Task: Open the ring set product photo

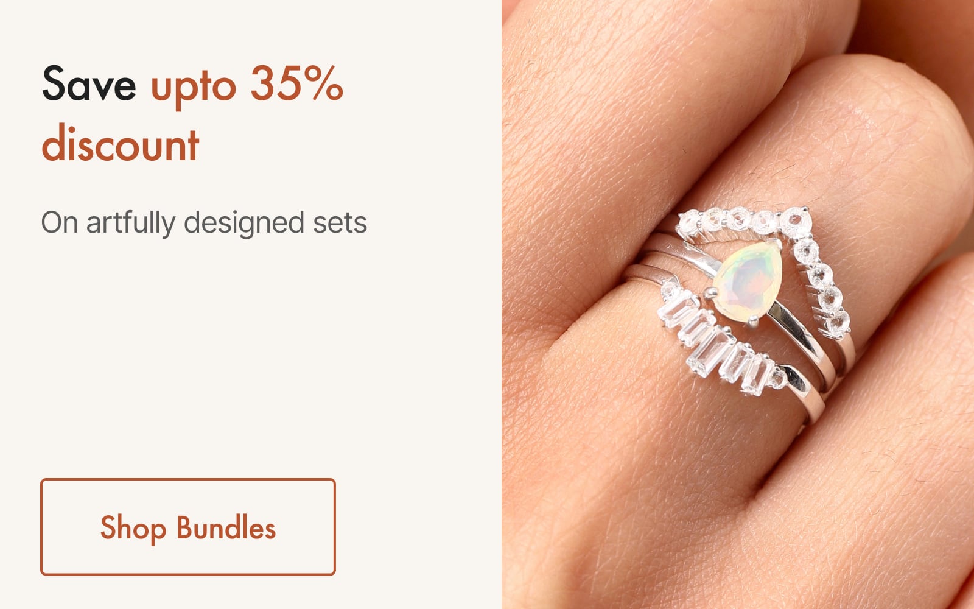Action: pos(738,304)
